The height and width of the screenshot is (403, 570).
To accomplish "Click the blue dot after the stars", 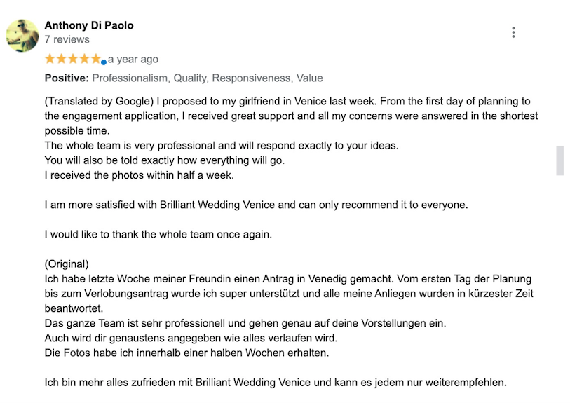I will pyautogui.click(x=104, y=62).
